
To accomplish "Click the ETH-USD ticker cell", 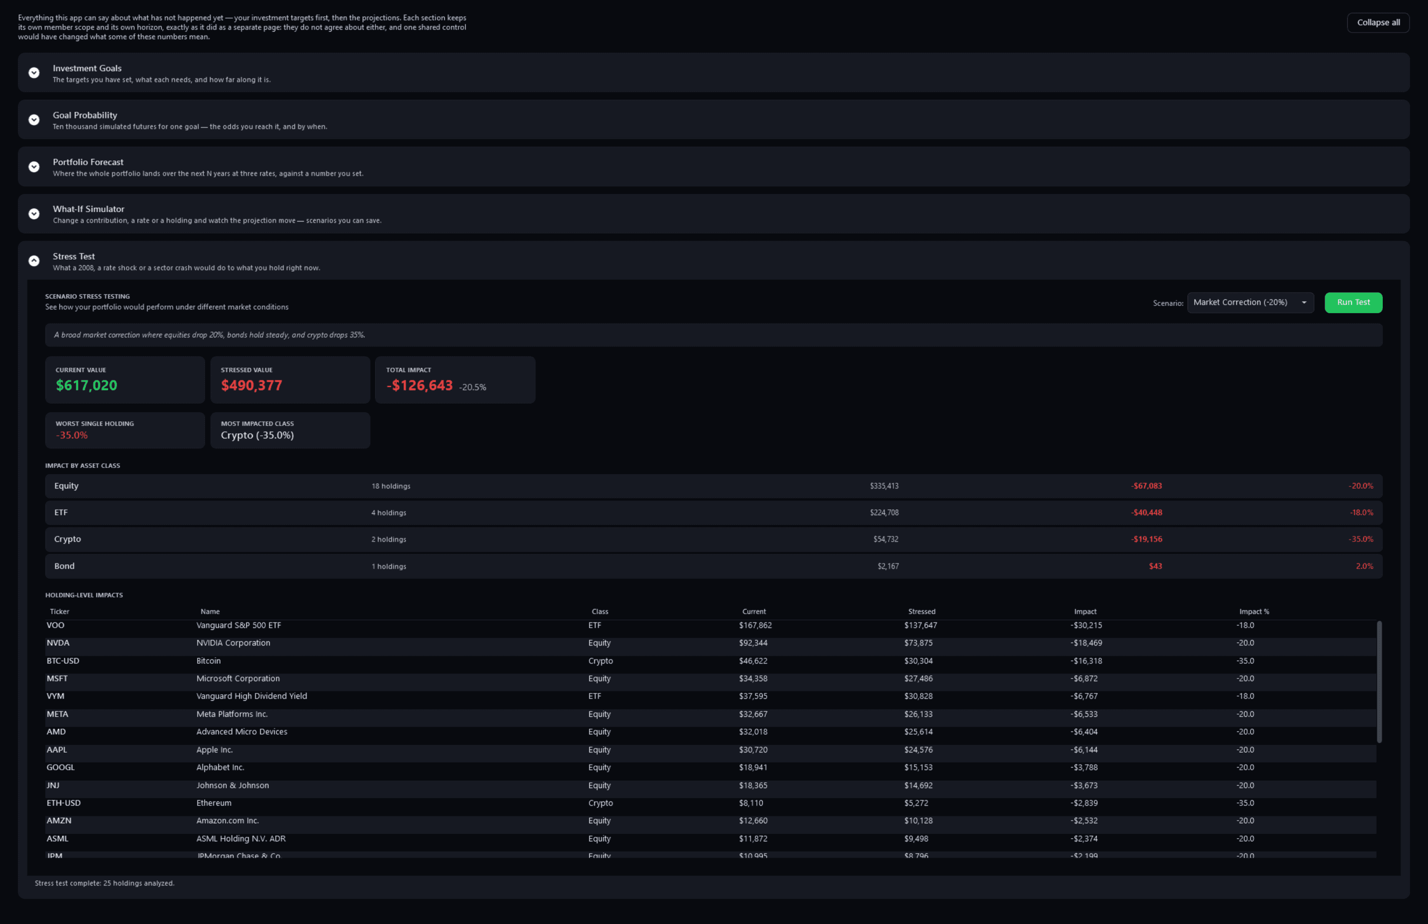I will (x=63, y=803).
